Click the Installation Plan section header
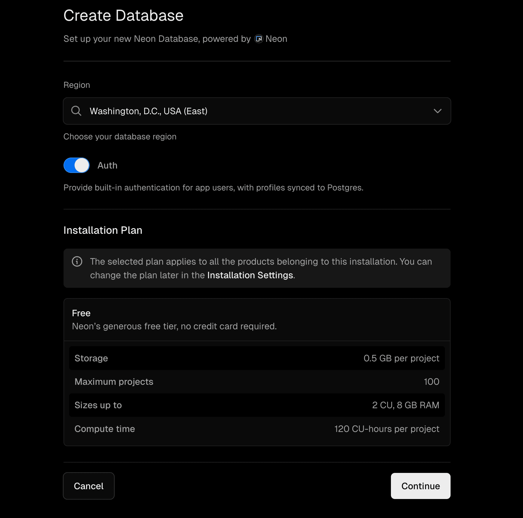The image size is (523, 518). click(x=103, y=230)
